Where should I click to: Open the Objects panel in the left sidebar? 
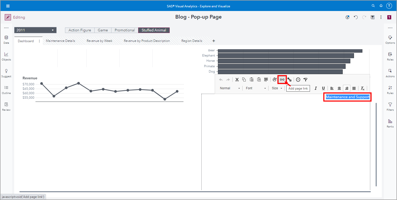6,56
